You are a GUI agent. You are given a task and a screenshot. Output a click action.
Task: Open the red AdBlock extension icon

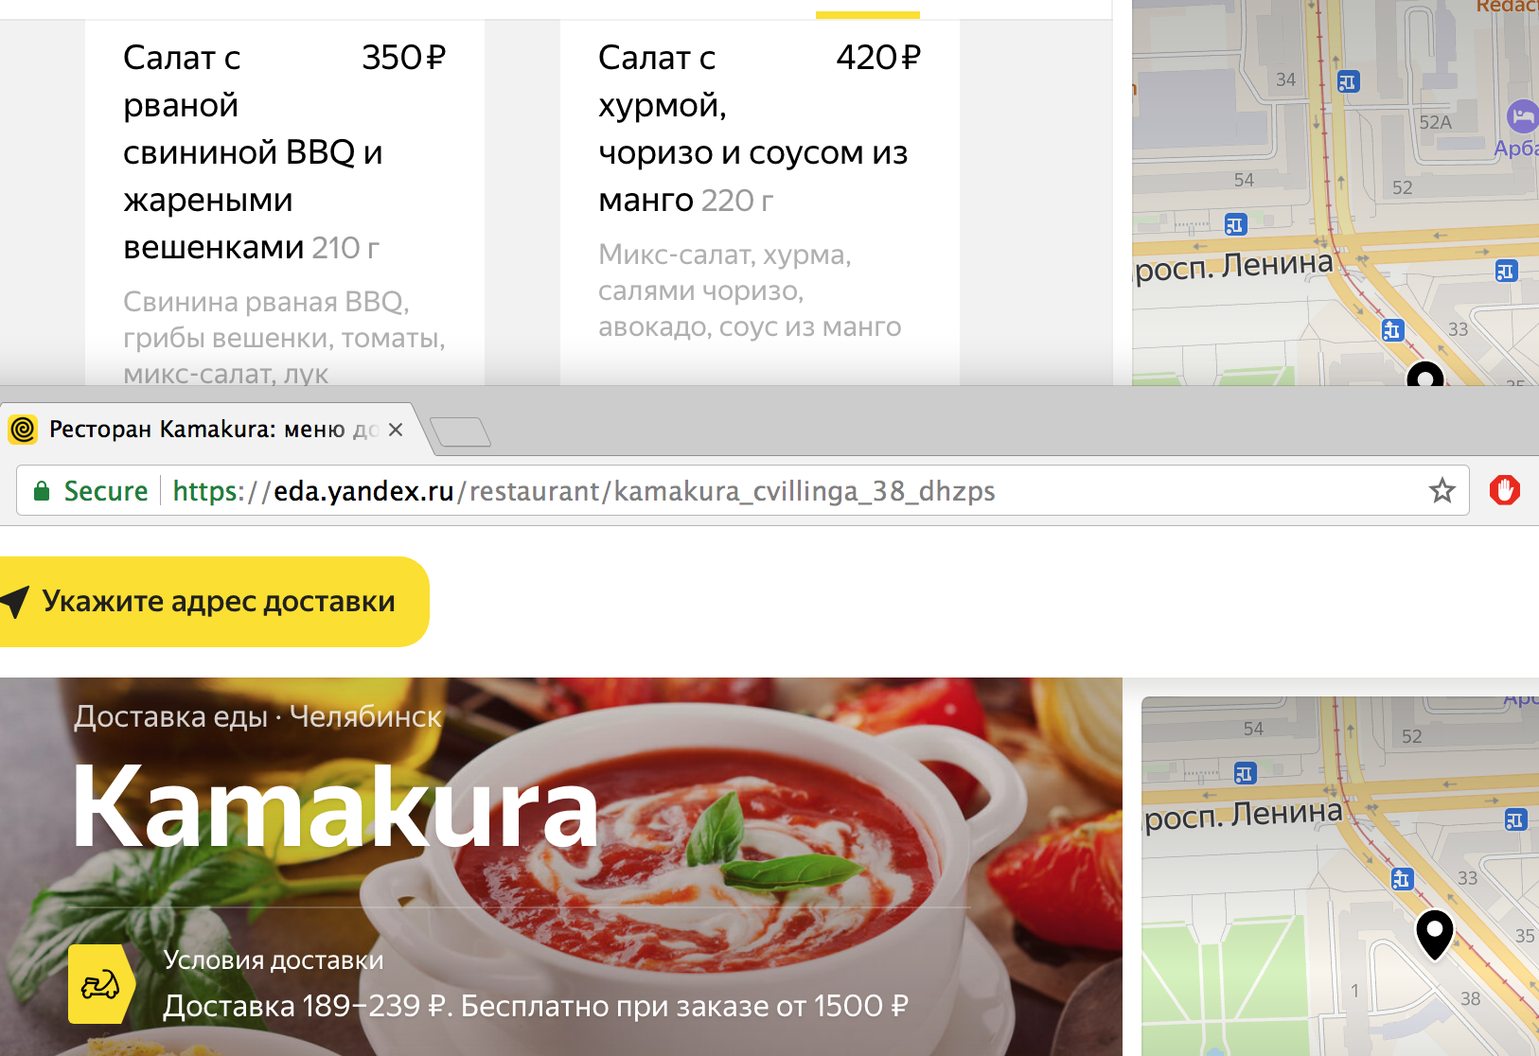tap(1504, 490)
